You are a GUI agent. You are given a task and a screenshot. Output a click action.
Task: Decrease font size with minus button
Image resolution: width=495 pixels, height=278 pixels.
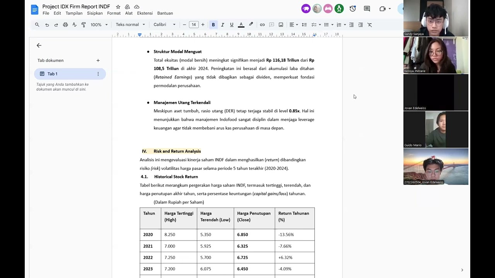[184, 25]
